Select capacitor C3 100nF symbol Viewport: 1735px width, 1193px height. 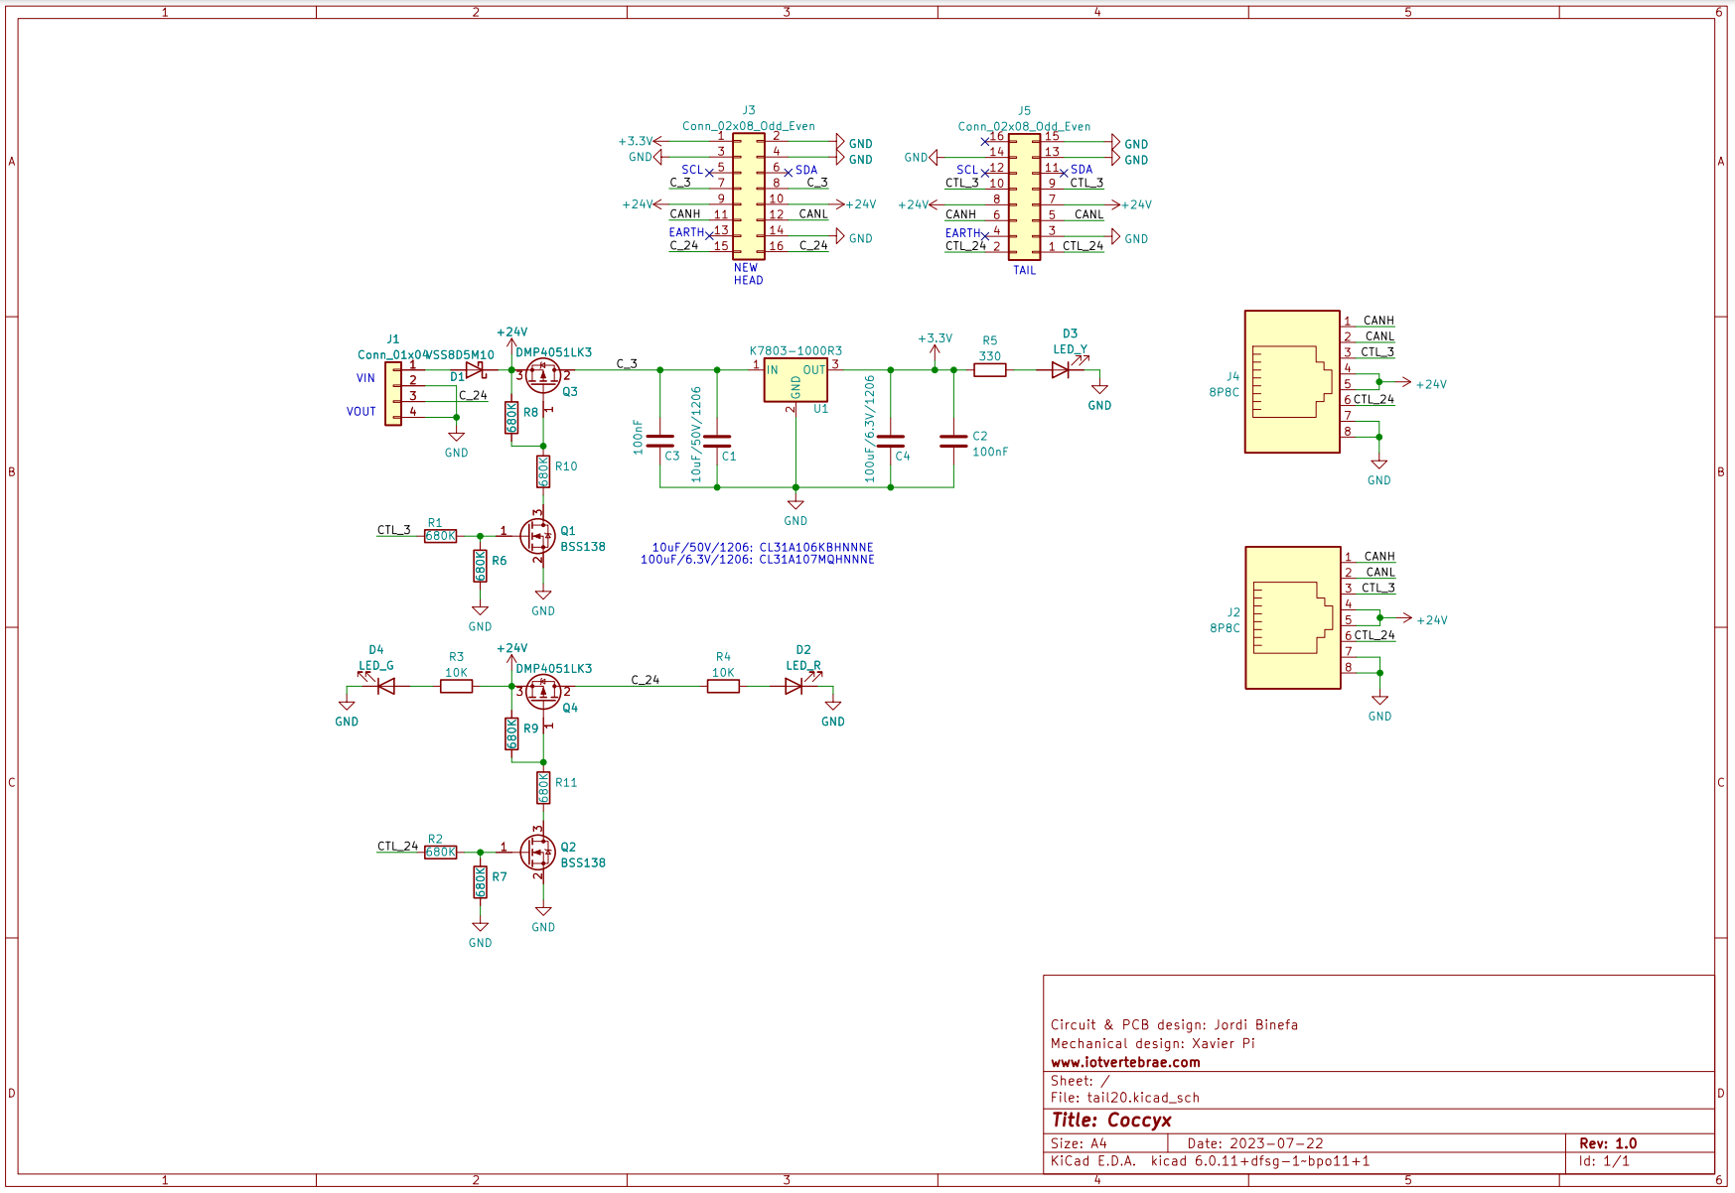[660, 440]
